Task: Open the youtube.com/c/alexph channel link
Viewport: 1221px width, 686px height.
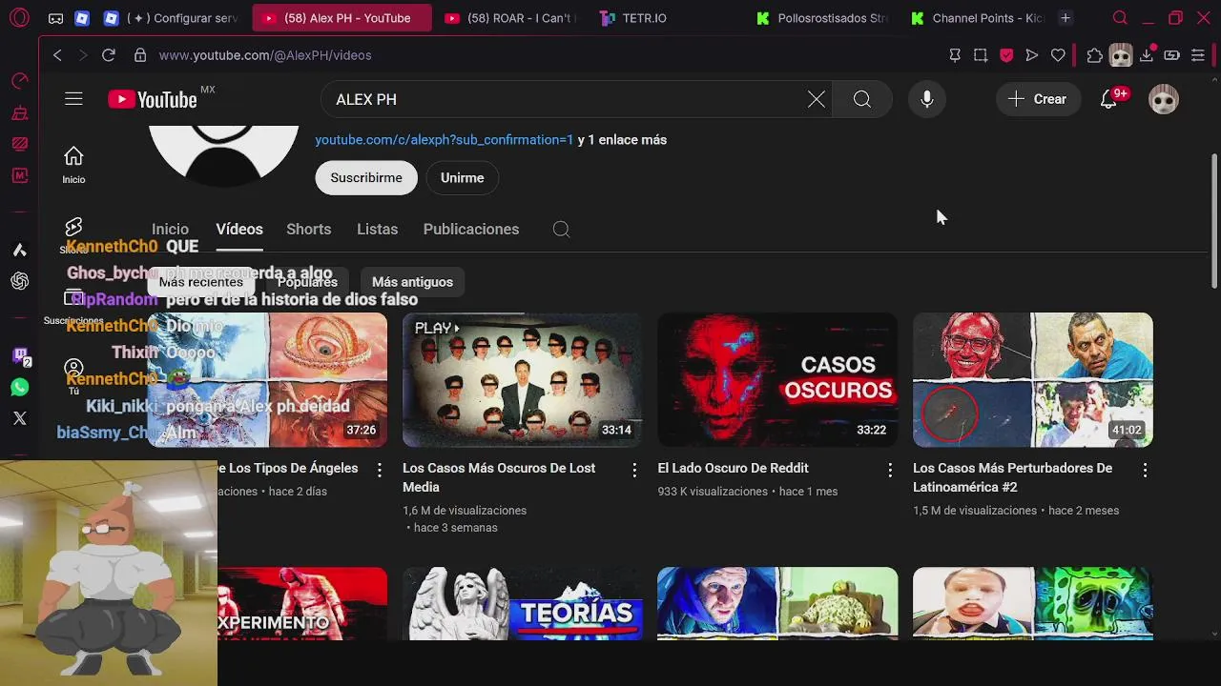Action: [x=445, y=140]
